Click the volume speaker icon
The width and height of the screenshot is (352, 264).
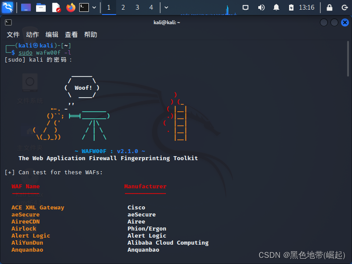[x=261, y=7]
